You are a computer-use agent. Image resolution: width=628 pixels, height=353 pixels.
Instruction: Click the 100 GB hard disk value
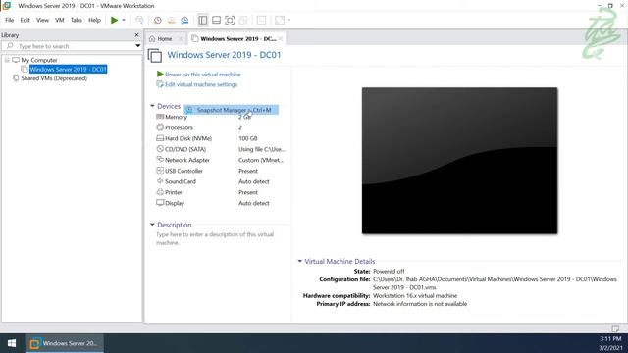coord(248,138)
